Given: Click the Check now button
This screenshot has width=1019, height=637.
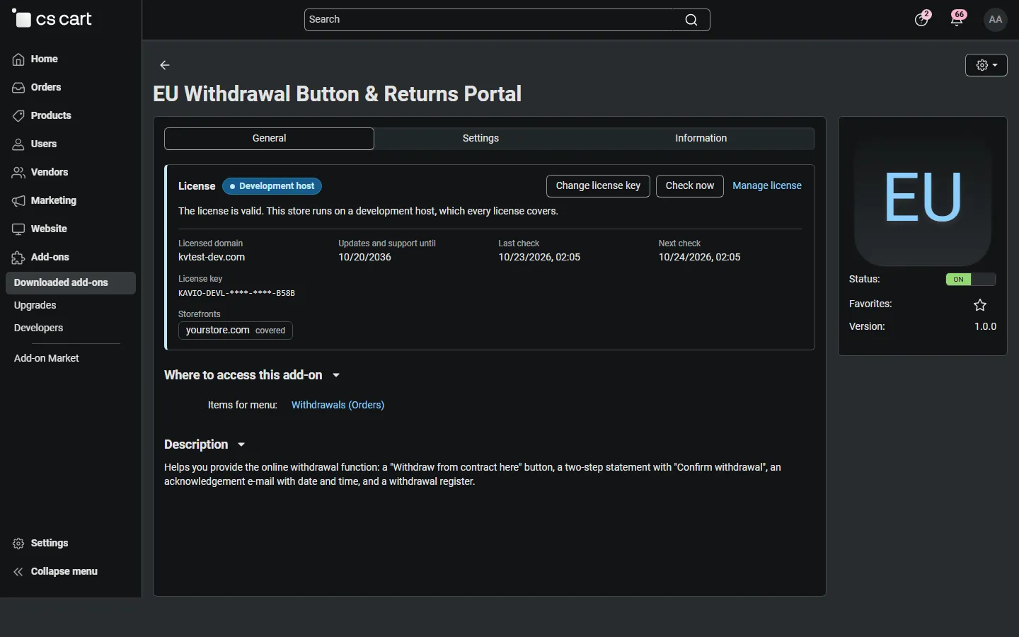Looking at the screenshot, I should (690, 186).
